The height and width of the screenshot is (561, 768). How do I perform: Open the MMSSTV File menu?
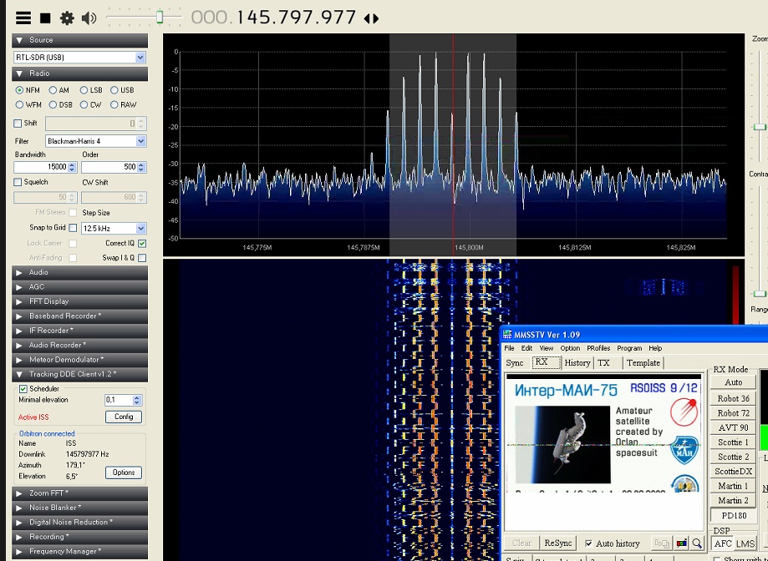click(510, 348)
